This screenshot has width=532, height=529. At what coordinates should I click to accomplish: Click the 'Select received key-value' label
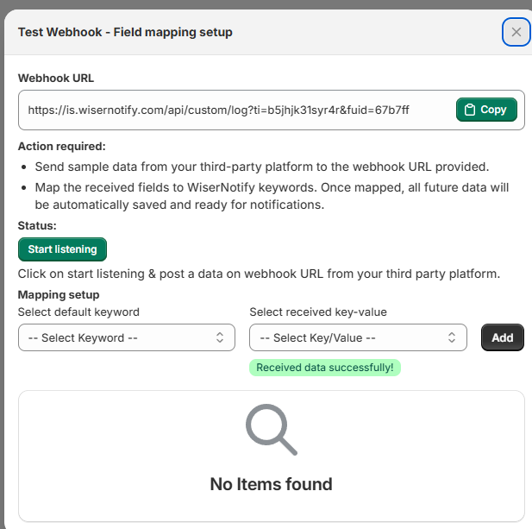click(318, 312)
